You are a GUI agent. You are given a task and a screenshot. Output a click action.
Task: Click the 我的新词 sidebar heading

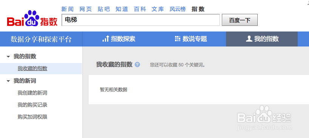(x=25, y=81)
